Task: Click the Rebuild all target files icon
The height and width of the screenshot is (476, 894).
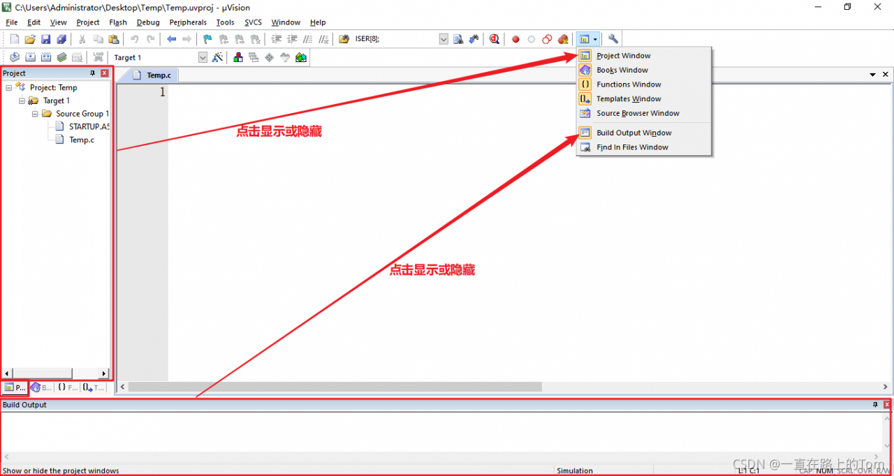Action: point(45,57)
